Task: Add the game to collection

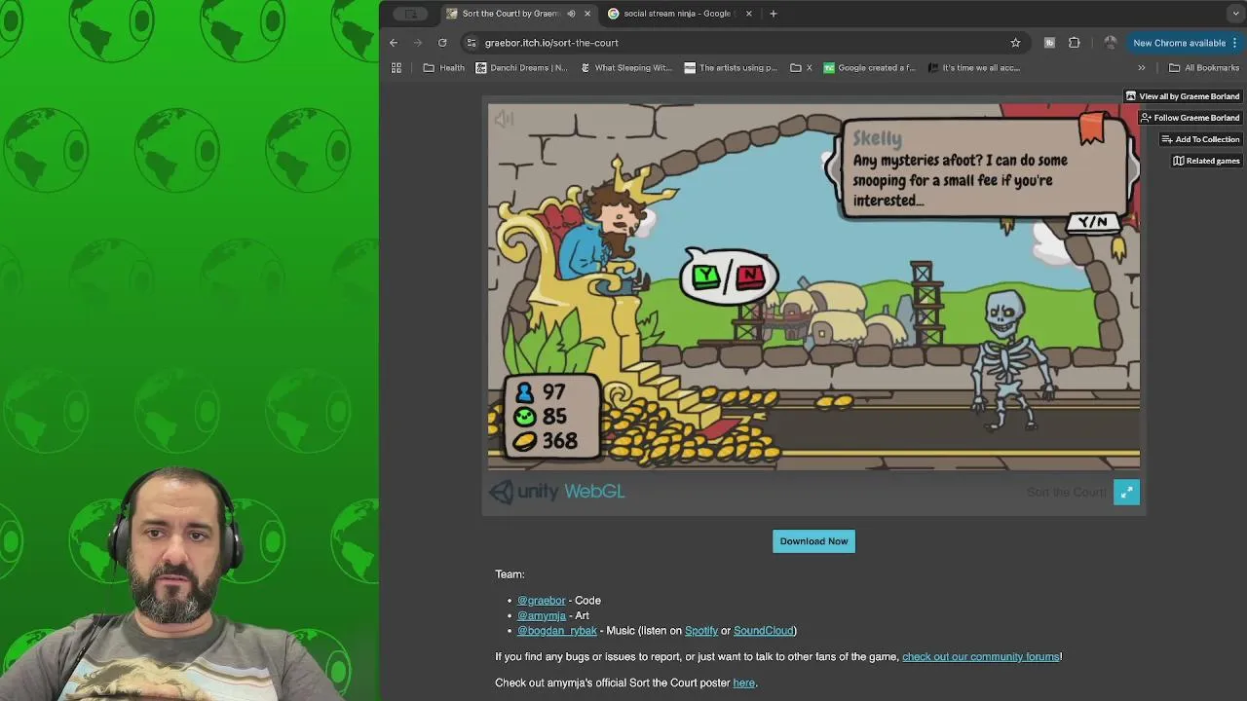Action: click(1200, 139)
